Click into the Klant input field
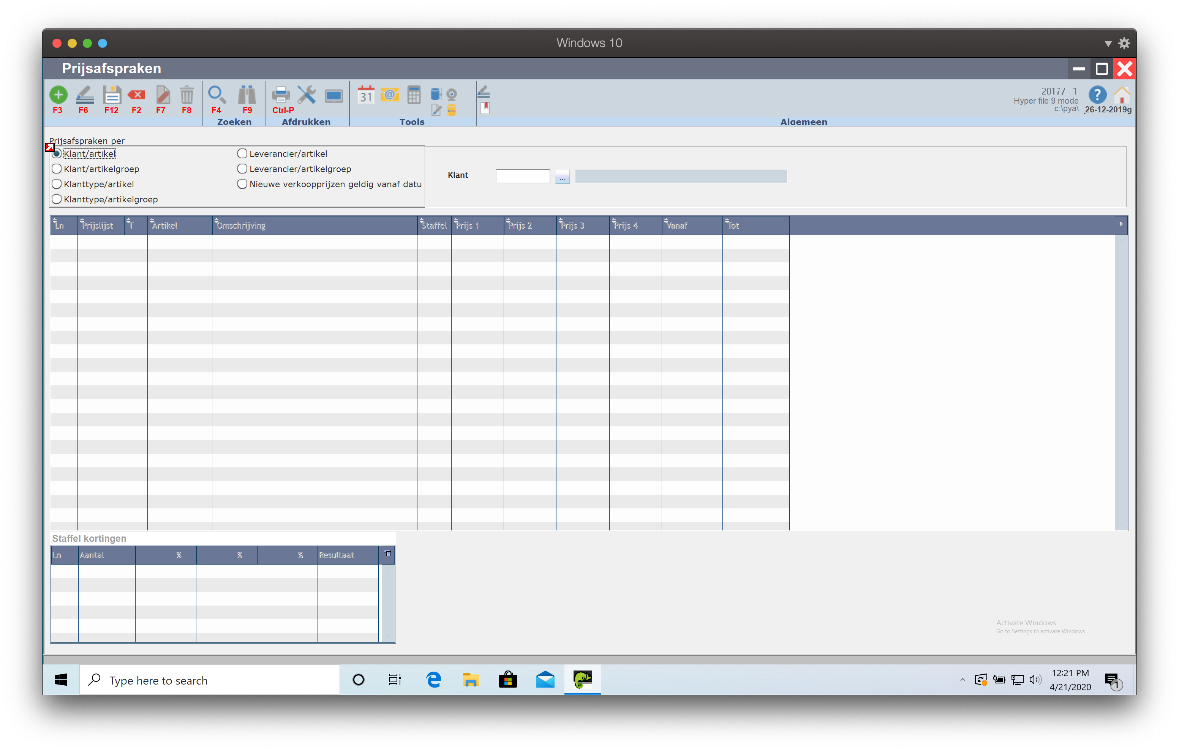The height and width of the screenshot is (751, 1179). click(522, 176)
